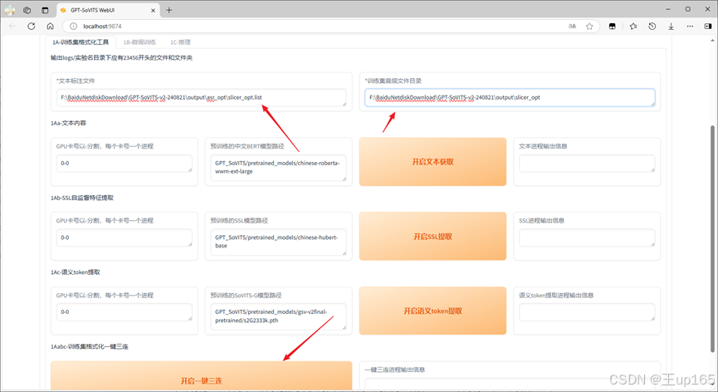Click the 预训练的中文BERT模型路径 field
The image size is (718, 392).
coord(278,168)
